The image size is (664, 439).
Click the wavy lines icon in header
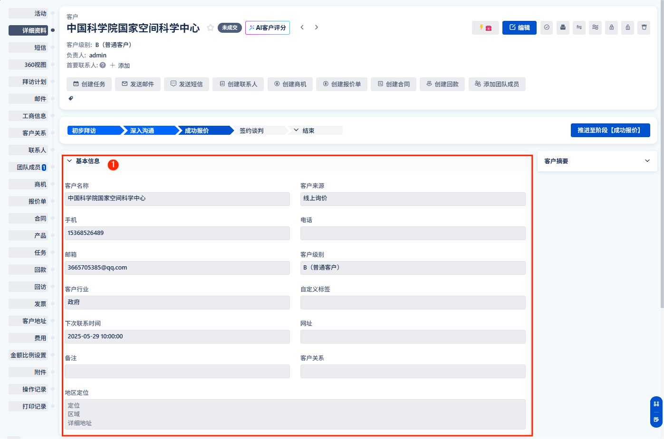tap(595, 28)
